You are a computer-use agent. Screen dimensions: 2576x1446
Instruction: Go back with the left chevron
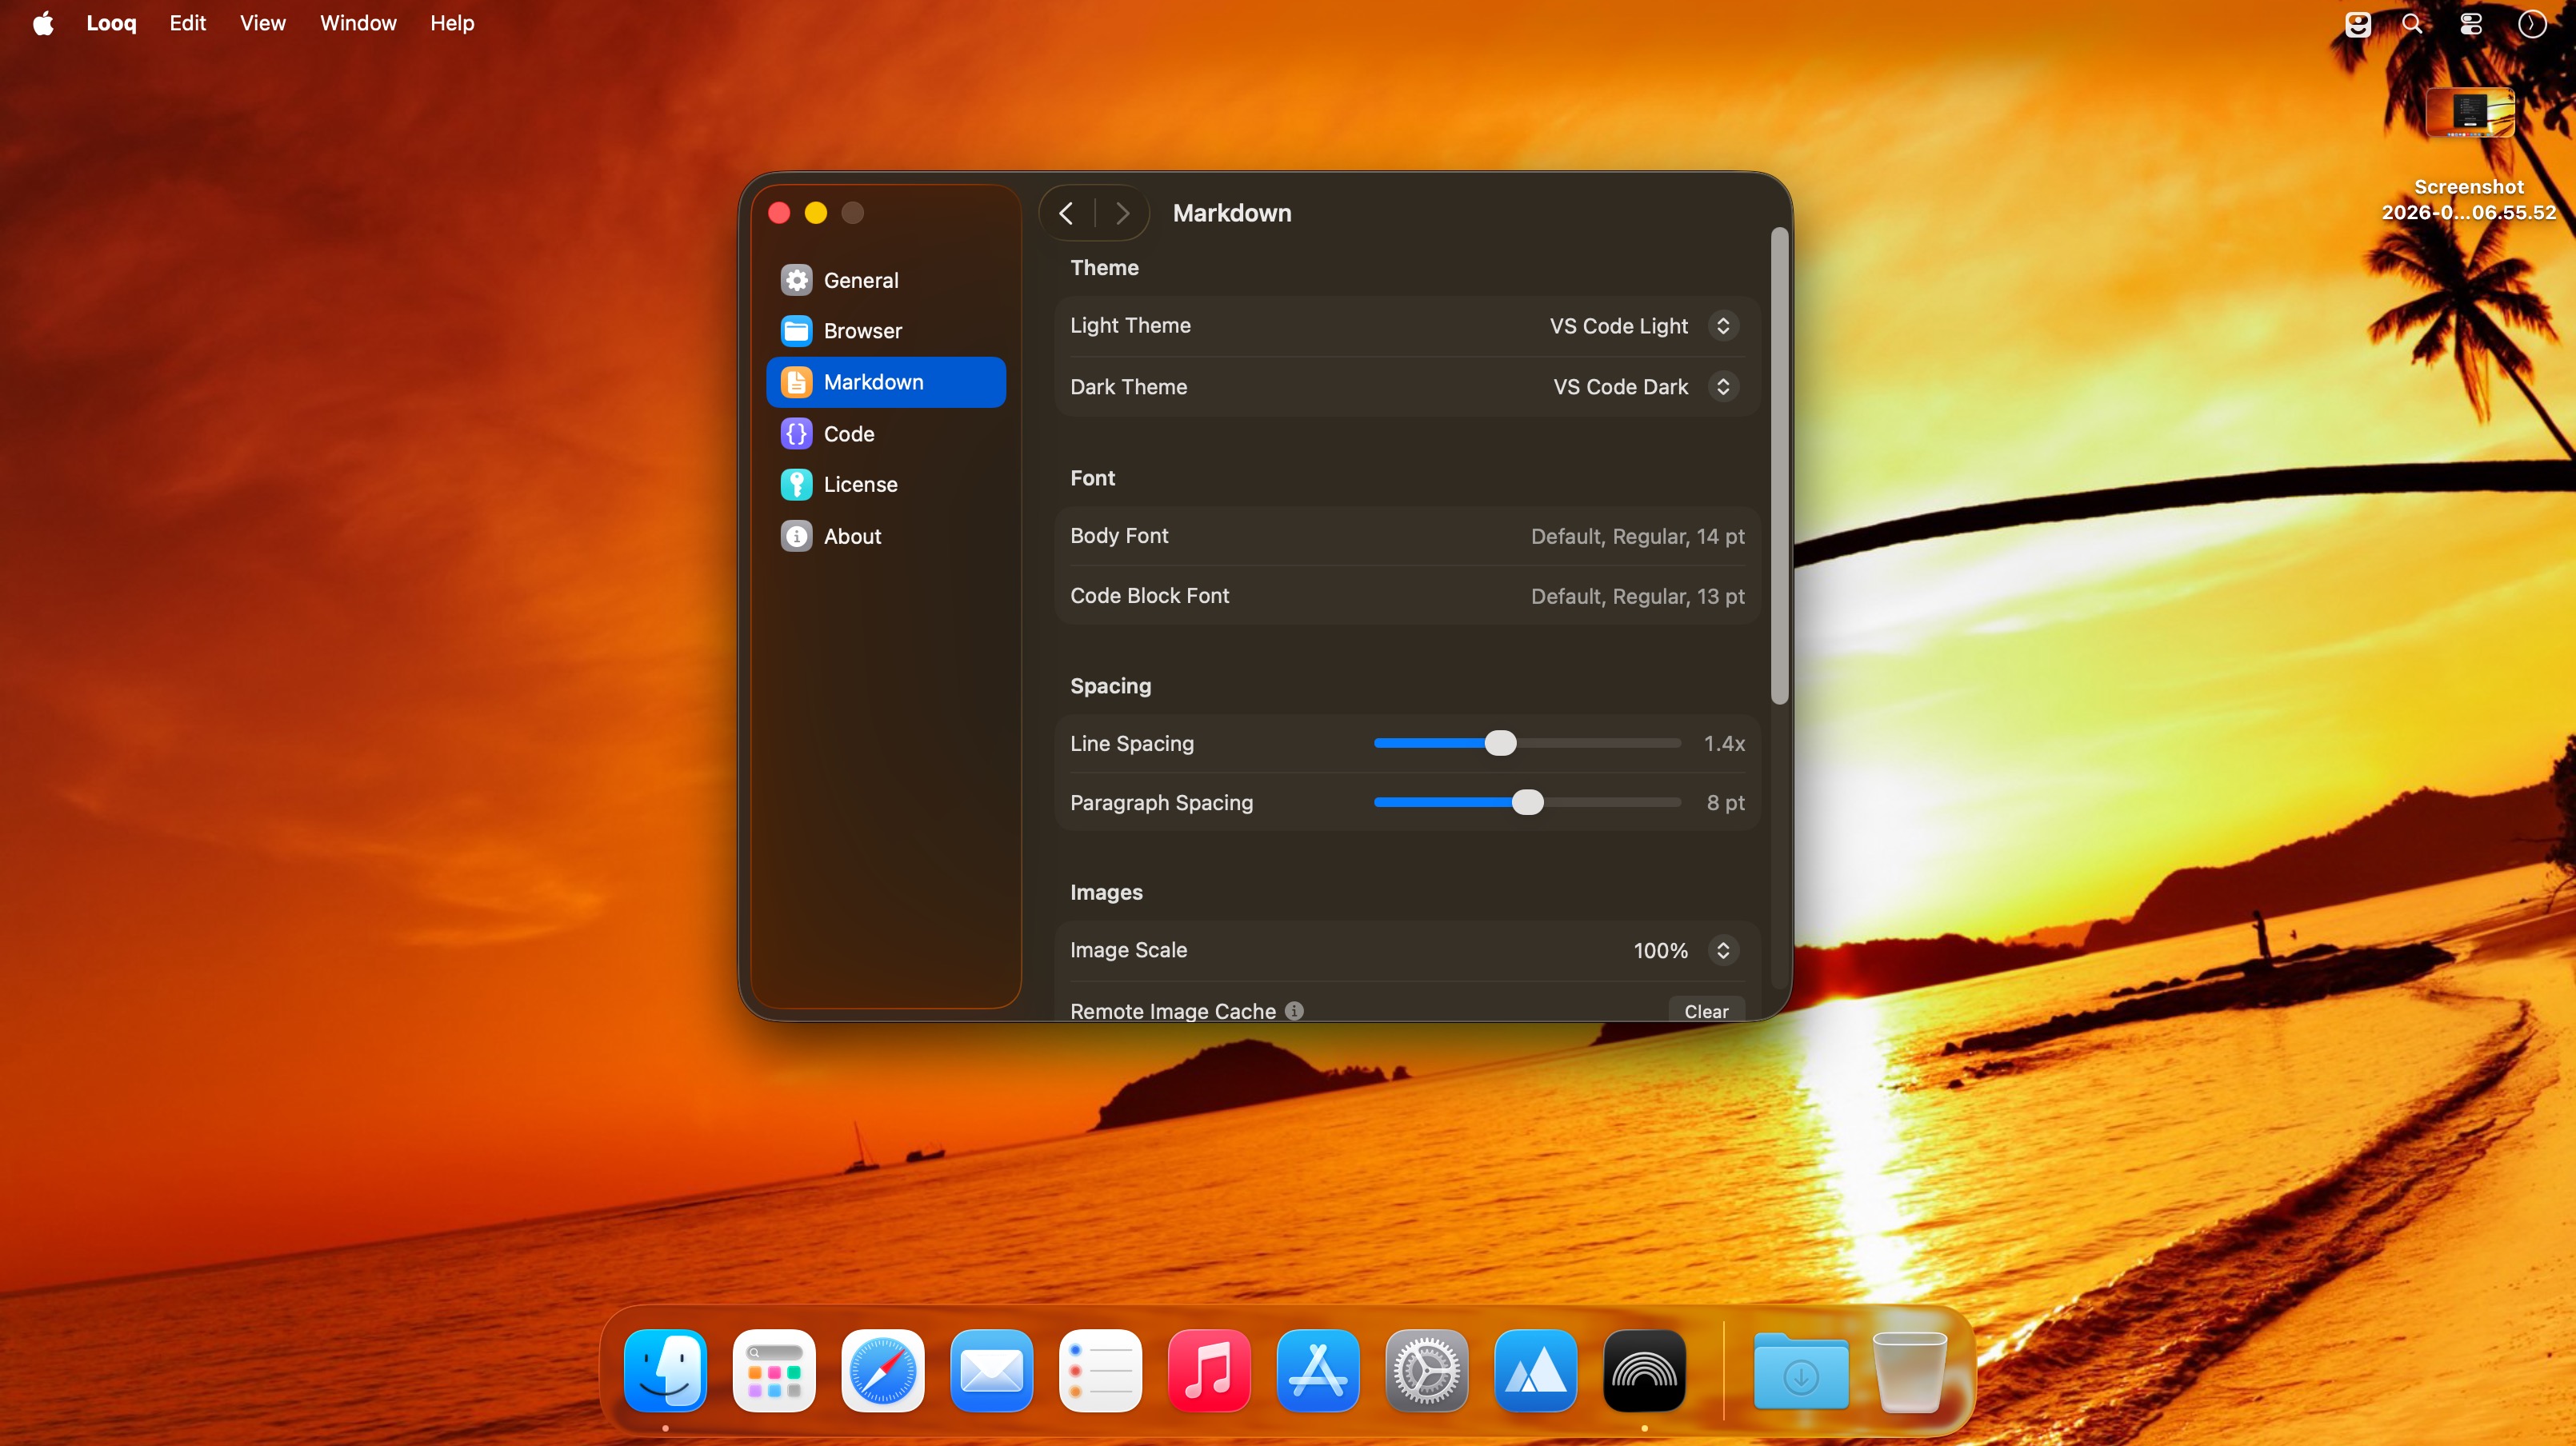(1067, 213)
